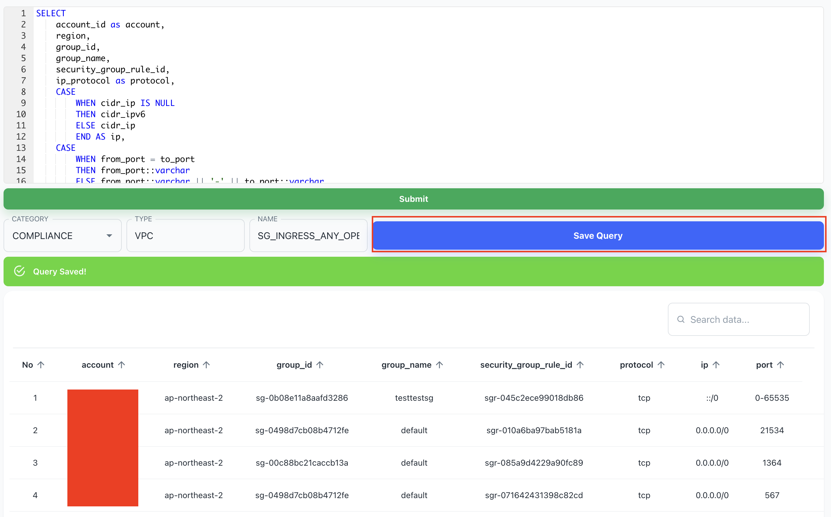Click group_name sort arrow icon
The width and height of the screenshot is (831, 517).
(440, 365)
